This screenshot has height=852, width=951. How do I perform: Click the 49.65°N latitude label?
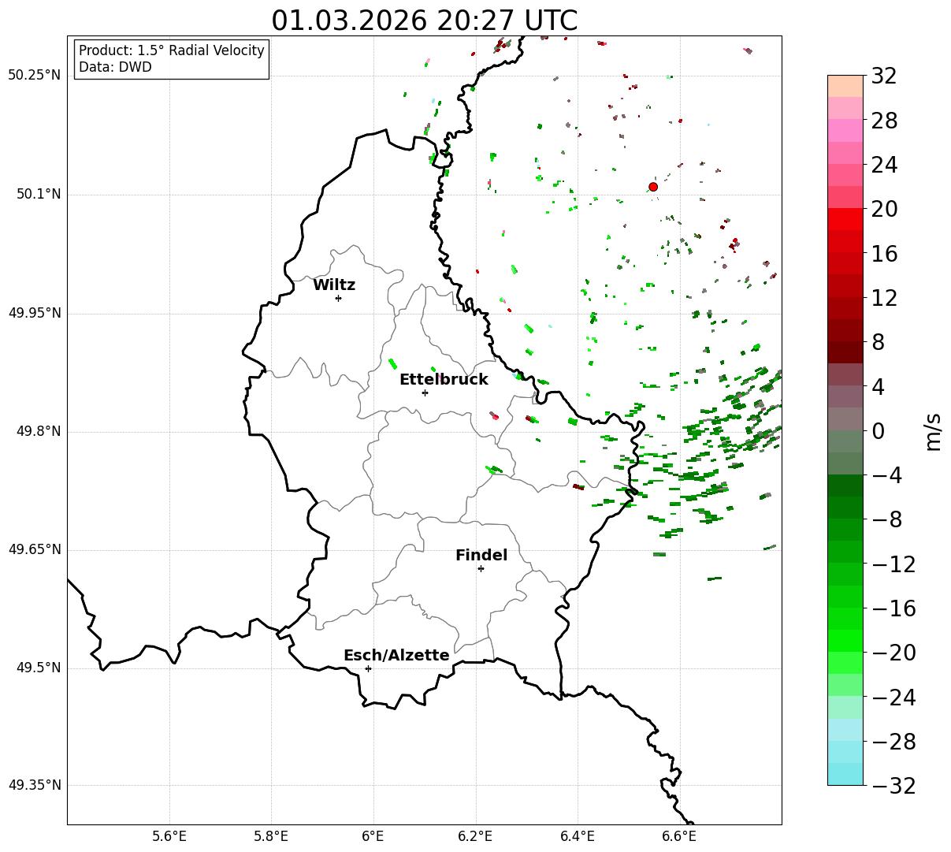point(35,549)
